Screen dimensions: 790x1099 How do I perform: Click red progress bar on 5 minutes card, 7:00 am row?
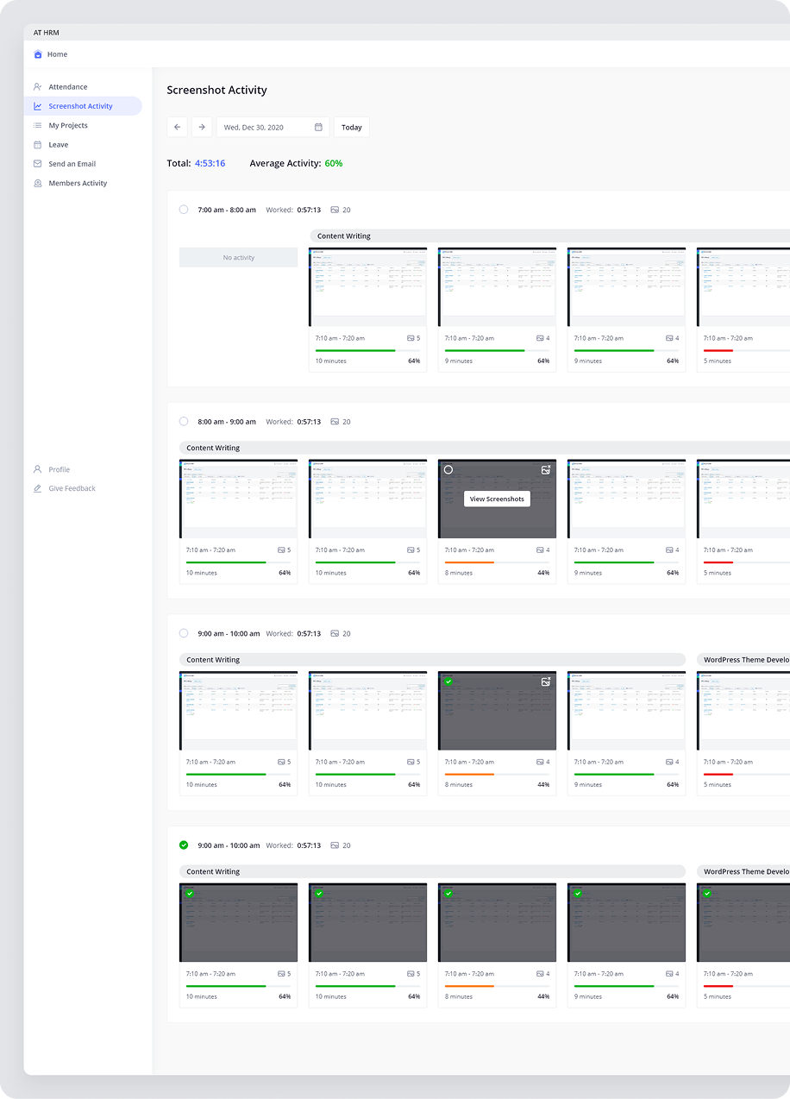click(x=718, y=350)
